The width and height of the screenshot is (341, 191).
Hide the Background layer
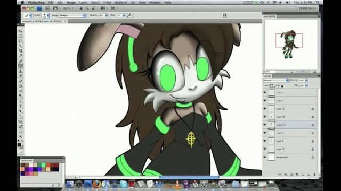pyautogui.click(x=265, y=157)
